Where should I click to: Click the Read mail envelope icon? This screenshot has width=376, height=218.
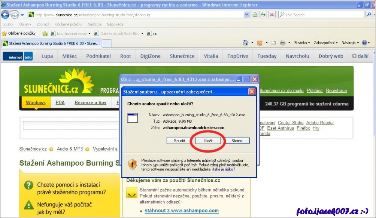coord(273,43)
